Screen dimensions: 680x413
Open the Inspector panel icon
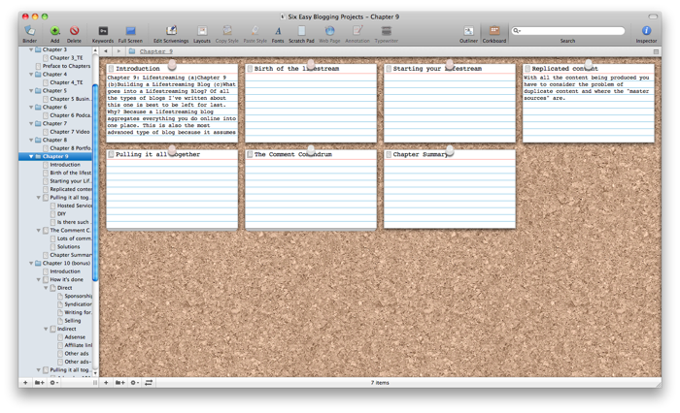click(x=646, y=30)
